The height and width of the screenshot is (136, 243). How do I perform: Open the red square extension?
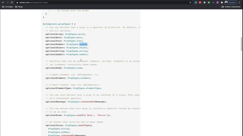(200, 3)
